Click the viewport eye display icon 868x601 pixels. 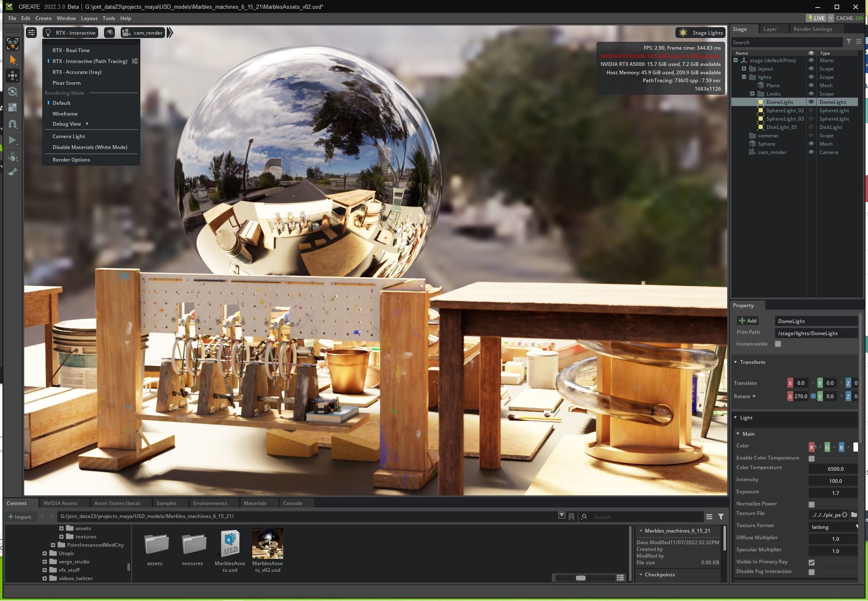[109, 33]
